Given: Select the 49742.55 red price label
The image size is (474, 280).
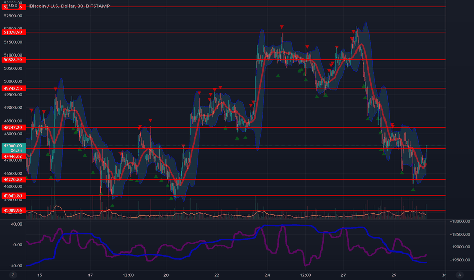Looking at the screenshot, I should (x=13, y=88).
